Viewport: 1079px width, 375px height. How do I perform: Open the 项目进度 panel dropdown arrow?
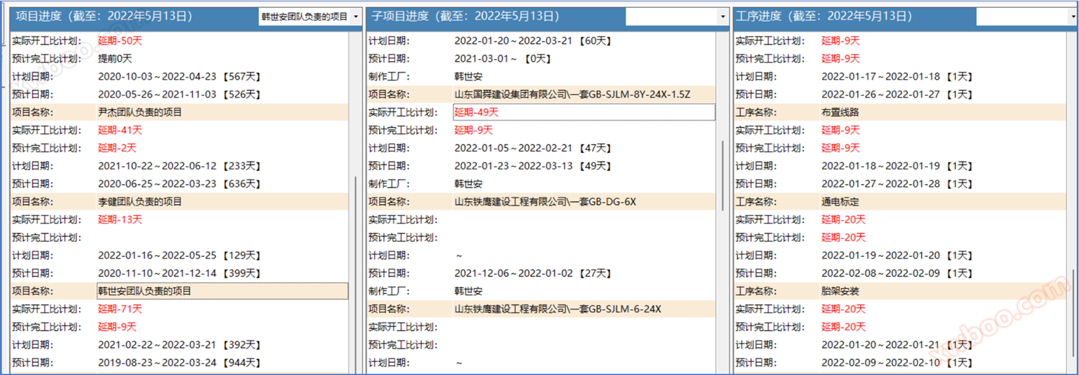pyautogui.click(x=357, y=17)
